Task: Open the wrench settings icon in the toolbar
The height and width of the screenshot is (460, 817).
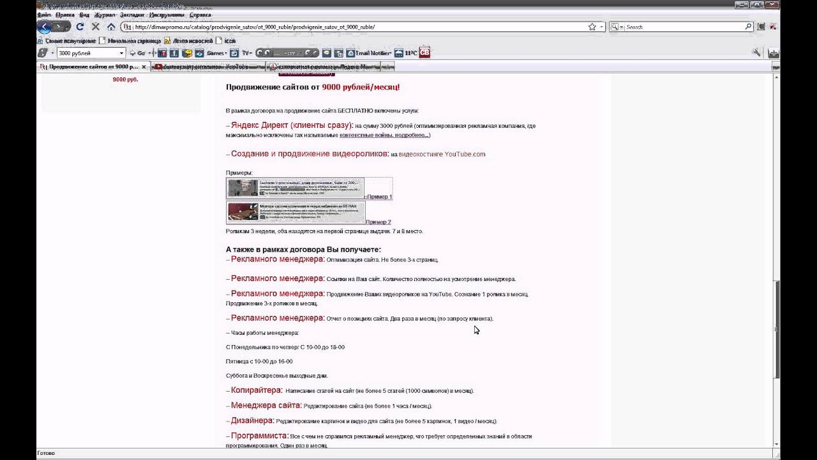Action: (756, 53)
